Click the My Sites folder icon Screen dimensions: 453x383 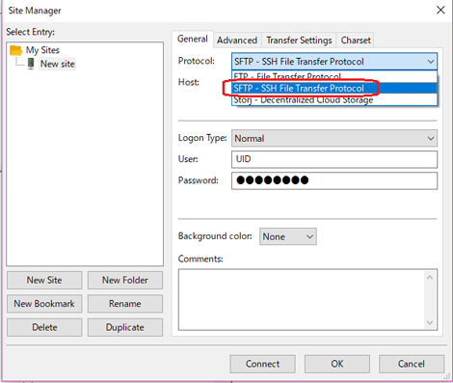click(x=15, y=50)
